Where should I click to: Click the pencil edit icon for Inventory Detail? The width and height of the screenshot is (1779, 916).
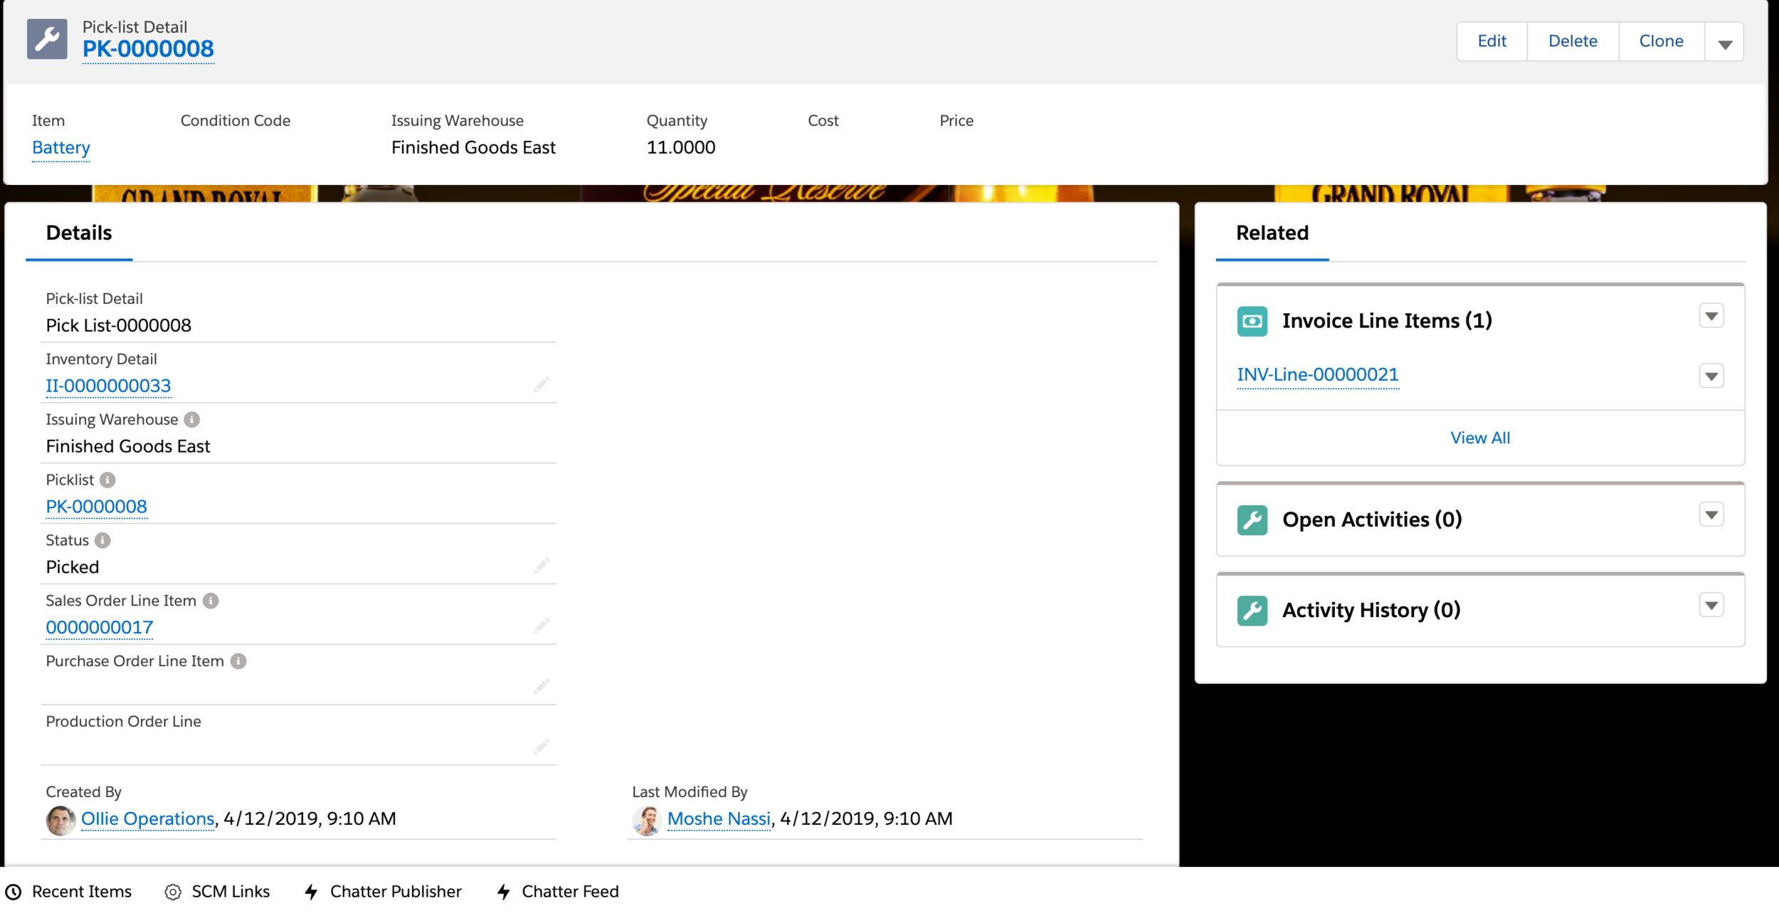541,385
